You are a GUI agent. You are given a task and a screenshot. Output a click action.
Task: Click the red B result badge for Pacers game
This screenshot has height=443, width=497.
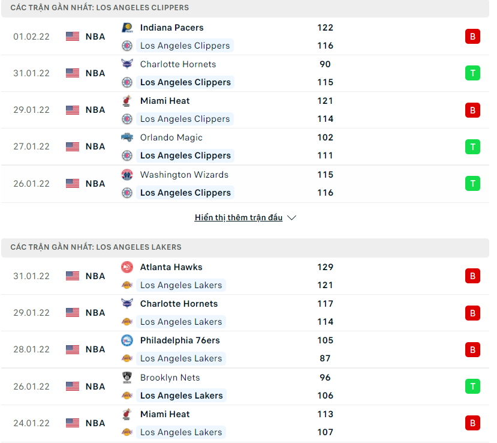click(x=472, y=37)
